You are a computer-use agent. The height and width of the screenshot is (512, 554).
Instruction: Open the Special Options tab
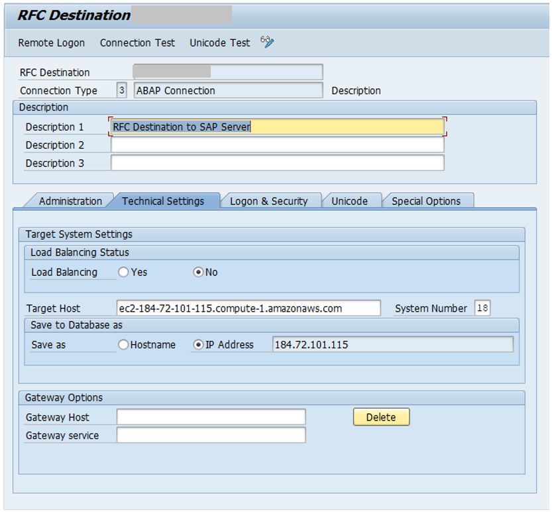click(x=425, y=201)
